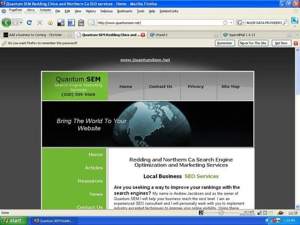Click the Compete toolbar button

point(45,11)
